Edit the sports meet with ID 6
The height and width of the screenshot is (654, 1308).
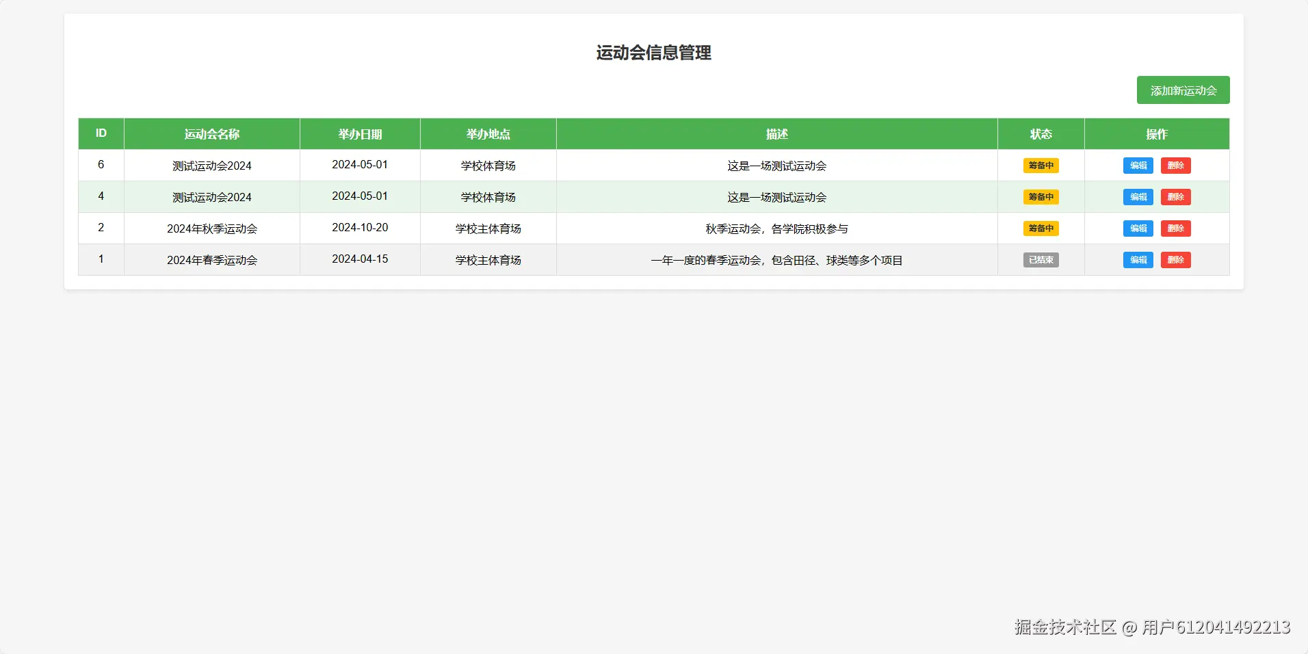pyautogui.click(x=1138, y=166)
